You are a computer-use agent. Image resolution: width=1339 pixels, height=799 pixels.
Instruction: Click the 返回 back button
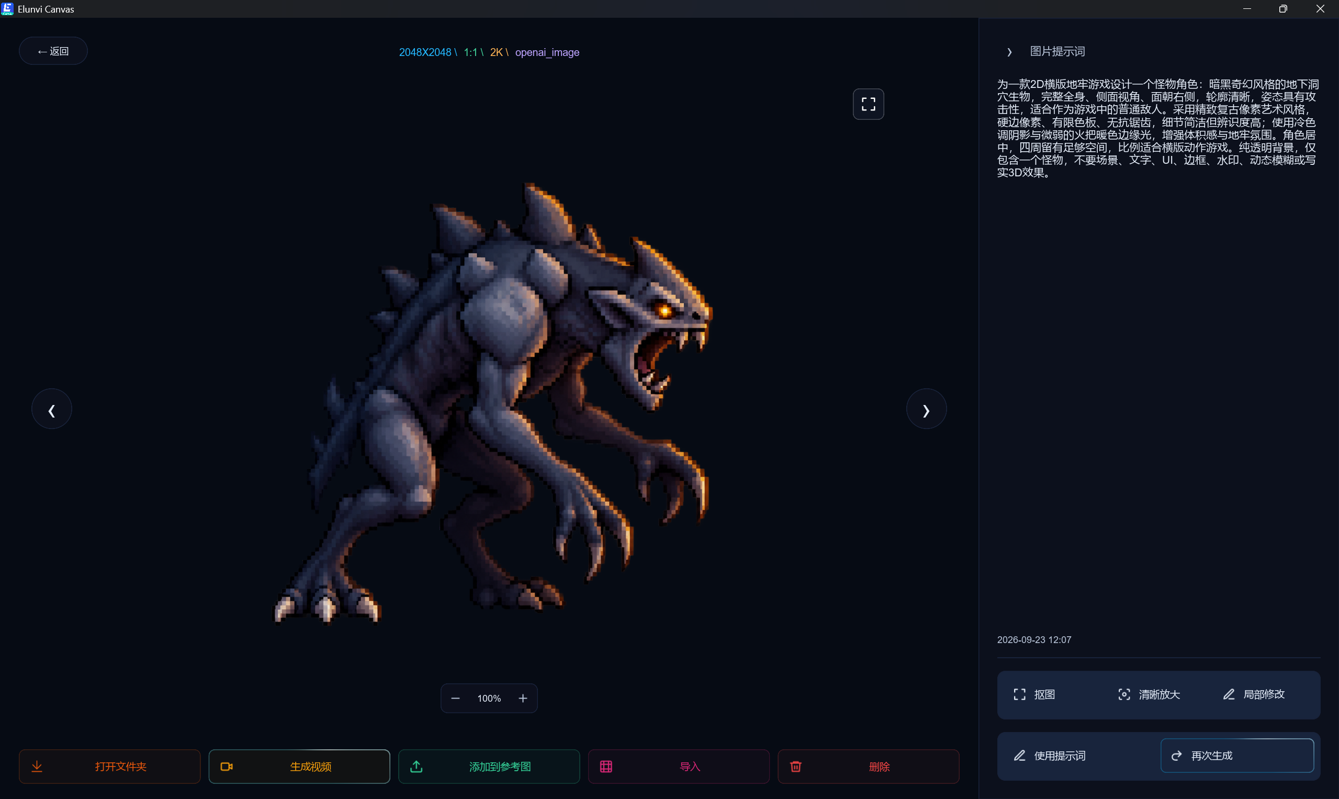[x=53, y=51]
